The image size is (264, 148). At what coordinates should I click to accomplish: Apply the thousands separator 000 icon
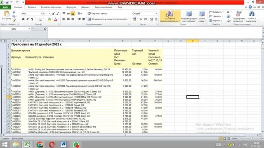[145, 19]
